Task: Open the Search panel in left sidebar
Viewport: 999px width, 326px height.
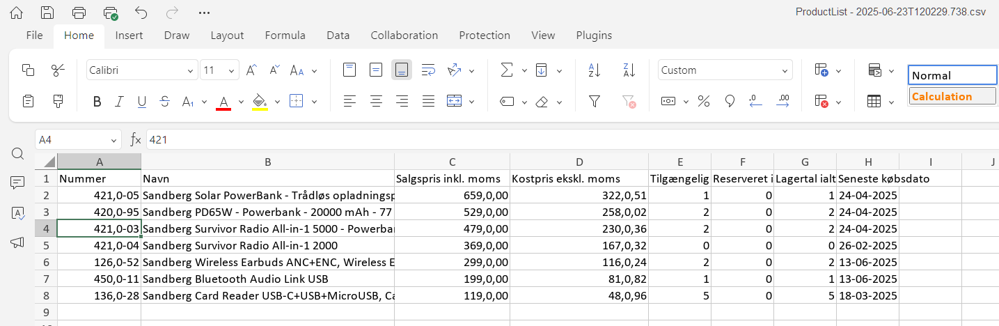Action: 18,154
